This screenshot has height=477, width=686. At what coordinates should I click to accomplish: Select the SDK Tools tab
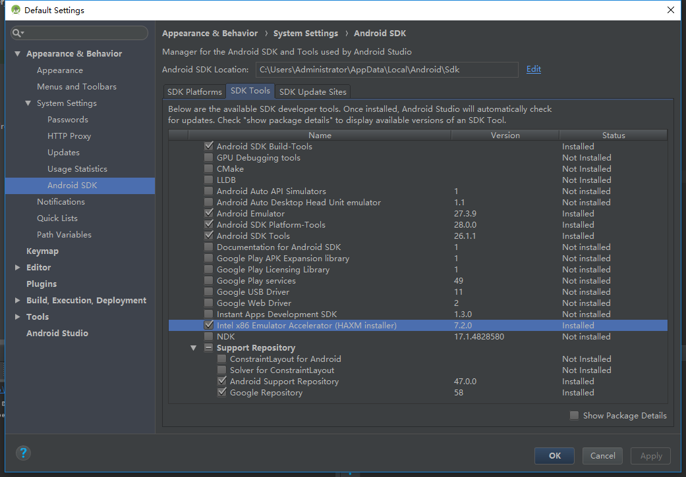[250, 91]
